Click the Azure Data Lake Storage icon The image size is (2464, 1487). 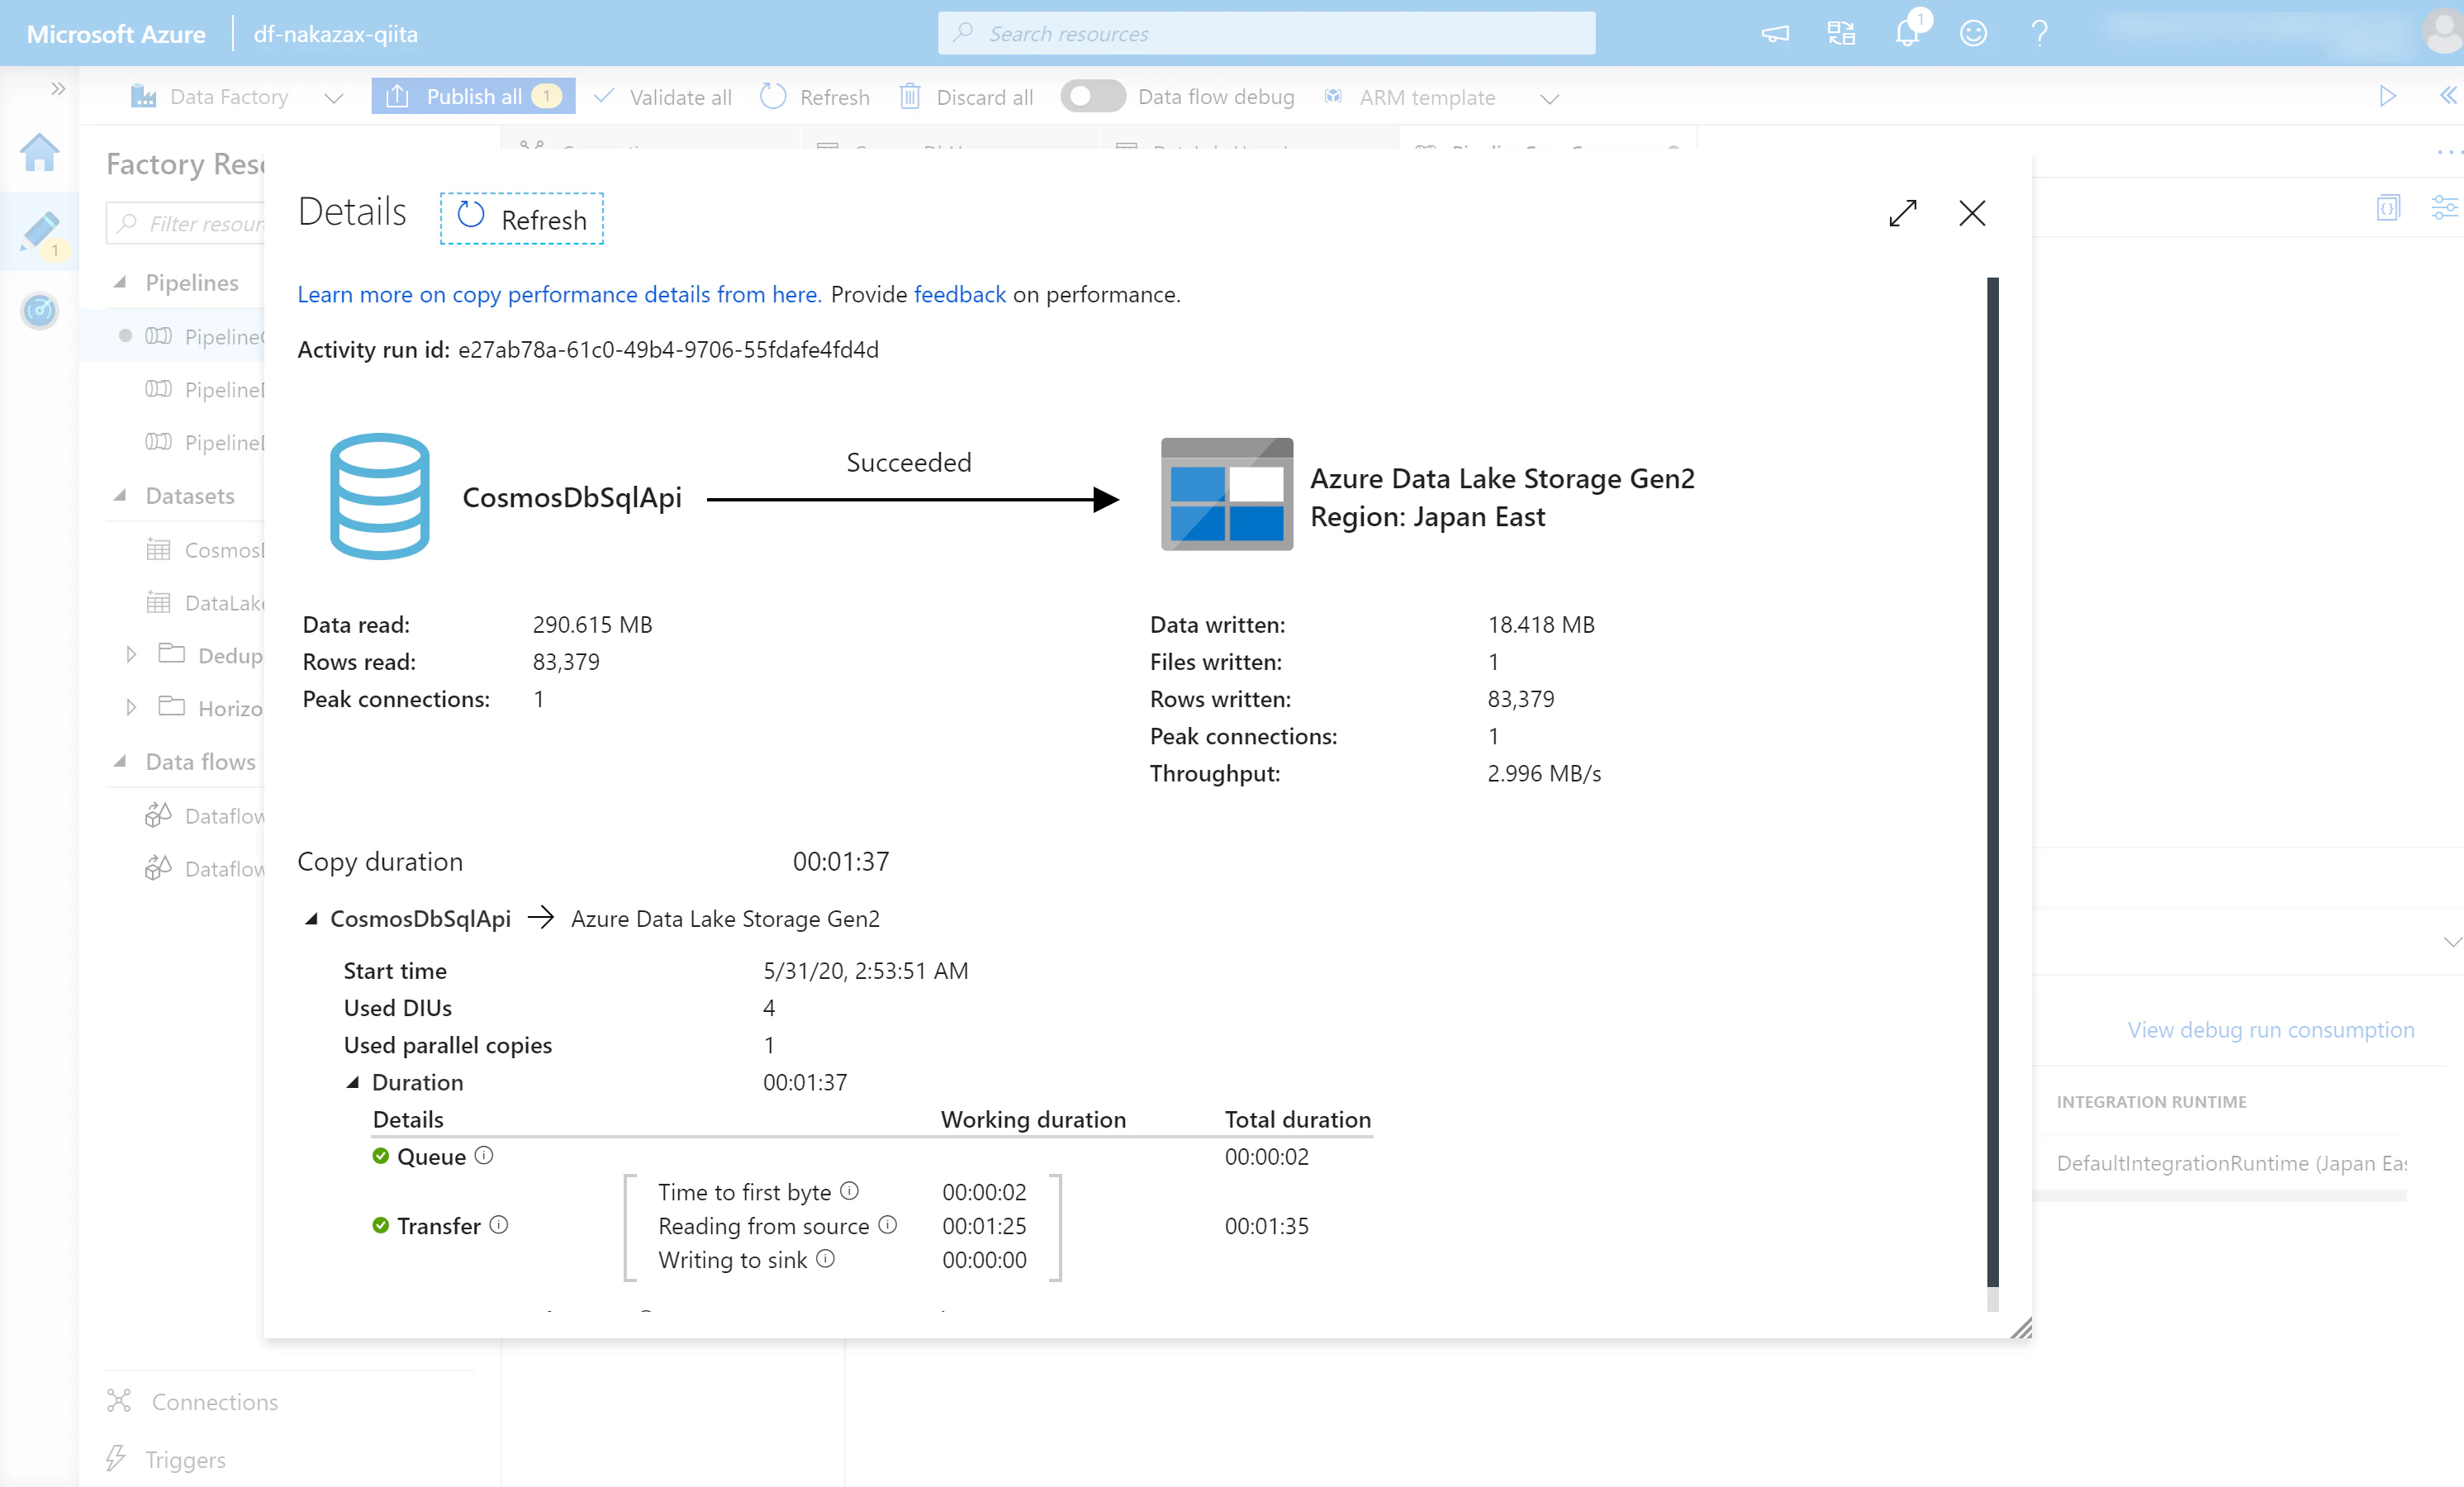[1226, 494]
